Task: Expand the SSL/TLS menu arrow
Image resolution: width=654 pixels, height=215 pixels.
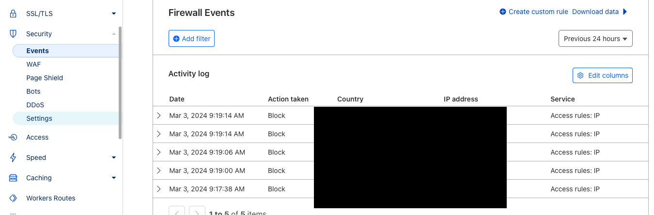Action: (x=114, y=14)
